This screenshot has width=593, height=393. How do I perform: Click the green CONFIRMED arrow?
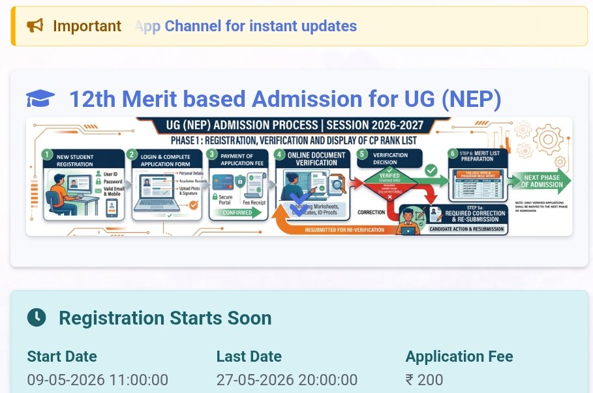click(x=237, y=212)
